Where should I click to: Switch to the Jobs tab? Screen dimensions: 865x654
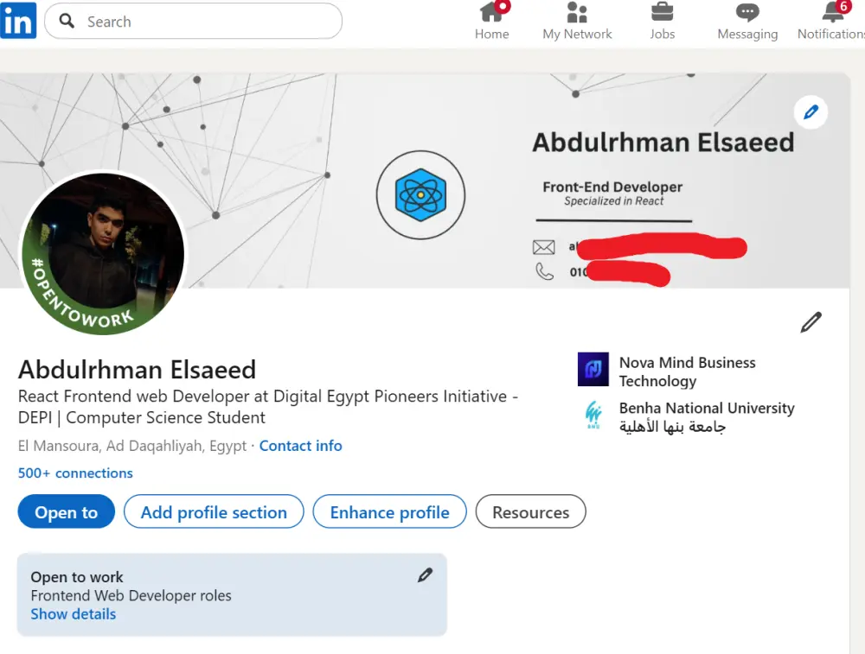point(662,22)
